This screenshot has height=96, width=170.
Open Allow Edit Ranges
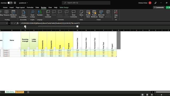coord(101,14)
